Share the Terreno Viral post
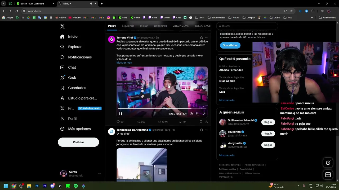The height and width of the screenshot is (190, 339). coord(206,122)
